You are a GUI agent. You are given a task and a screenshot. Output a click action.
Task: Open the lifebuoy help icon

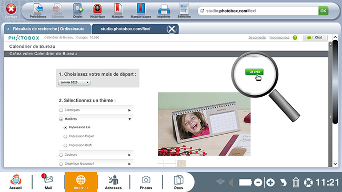(308, 183)
